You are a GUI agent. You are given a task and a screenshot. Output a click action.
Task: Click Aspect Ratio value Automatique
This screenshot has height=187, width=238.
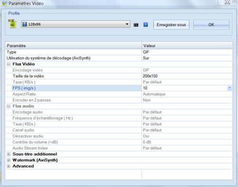click(154, 94)
